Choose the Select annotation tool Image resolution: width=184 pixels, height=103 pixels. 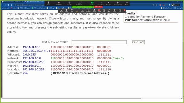point(66,11)
